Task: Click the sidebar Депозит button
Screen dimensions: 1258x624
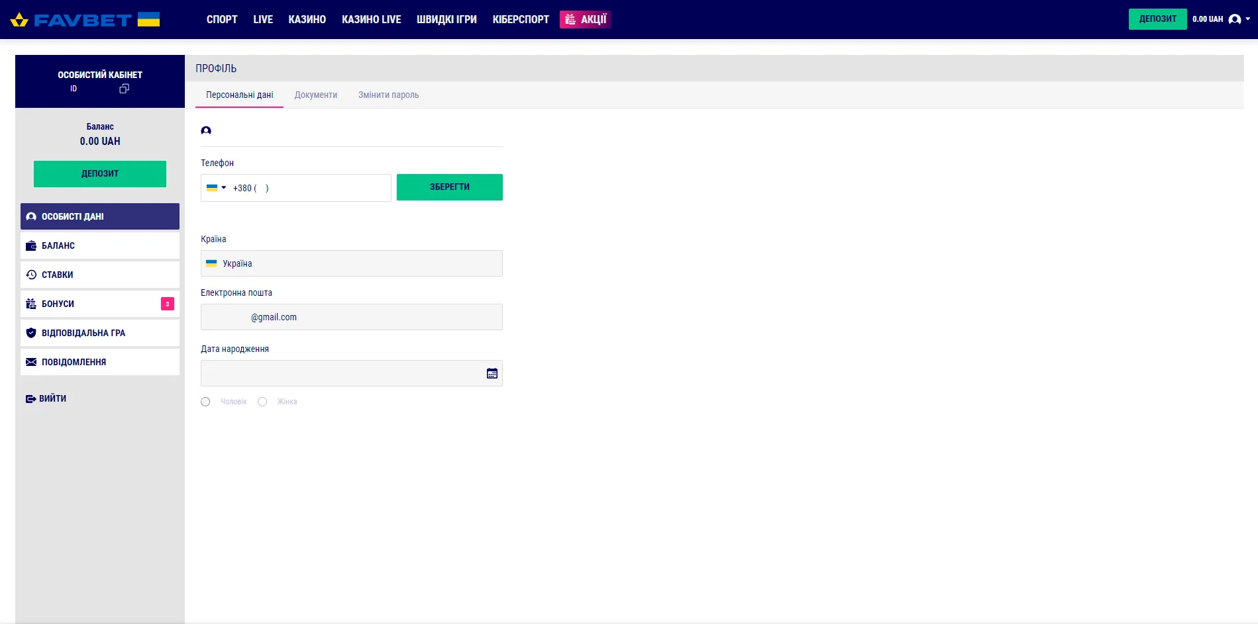Action: (x=100, y=173)
